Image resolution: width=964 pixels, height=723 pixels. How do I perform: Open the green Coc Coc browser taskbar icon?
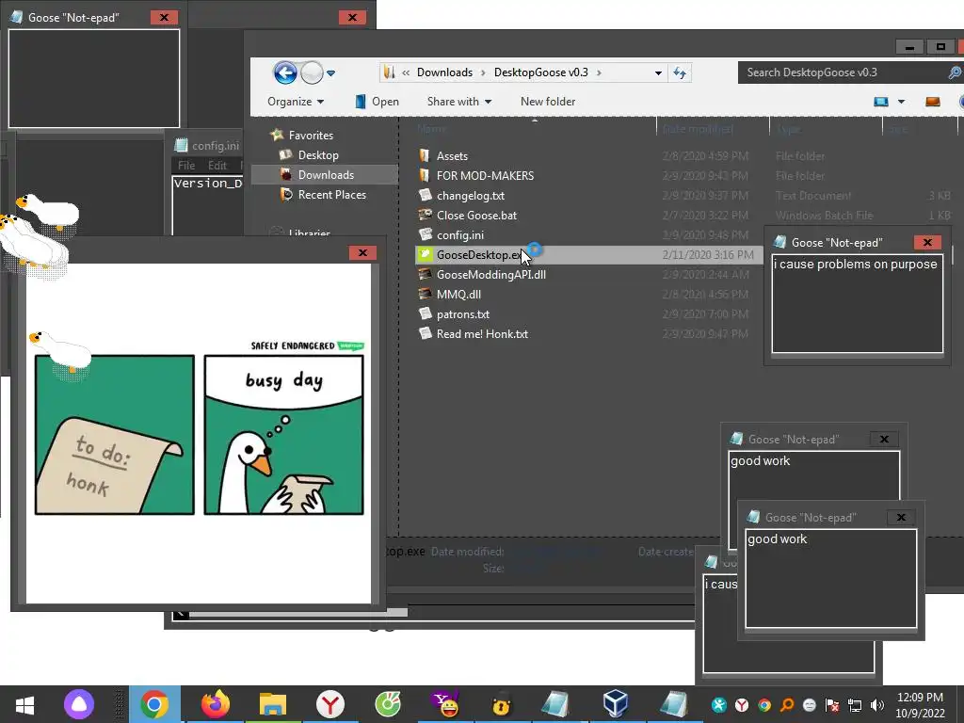coord(388,704)
